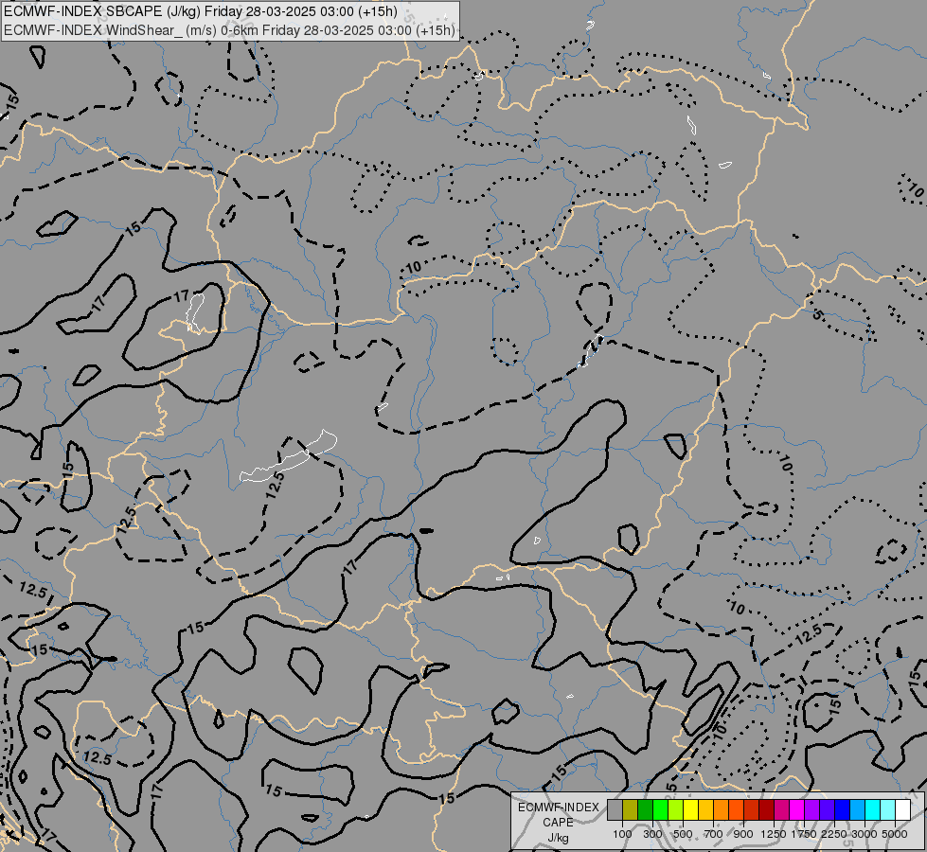The width and height of the screenshot is (927, 852).
Task: Click the '3000' legend tick label
Action: point(865,834)
